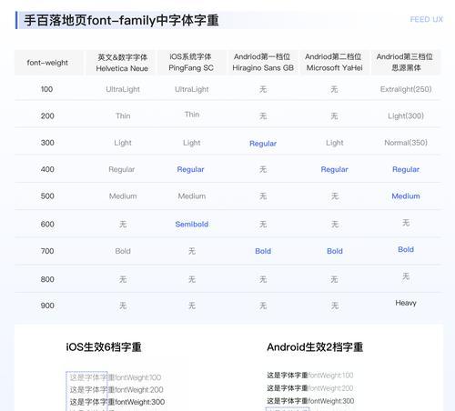
Task: Click the 700 row label
Action: pyautogui.click(x=47, y=251)
